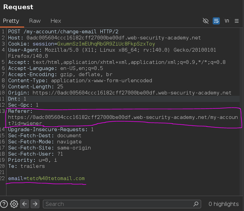Open the search settings gear icon
This screenshot has width=244, height=211.
click(14, 204)
